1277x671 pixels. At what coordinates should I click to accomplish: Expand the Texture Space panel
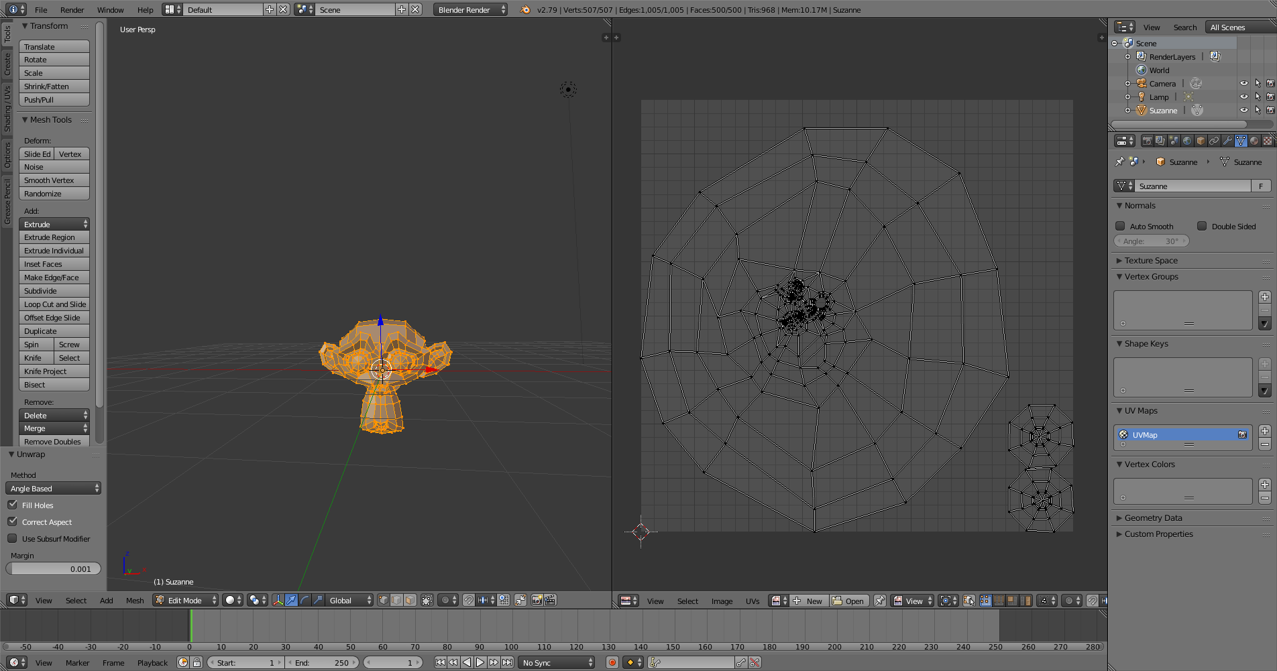point(1151,260)
